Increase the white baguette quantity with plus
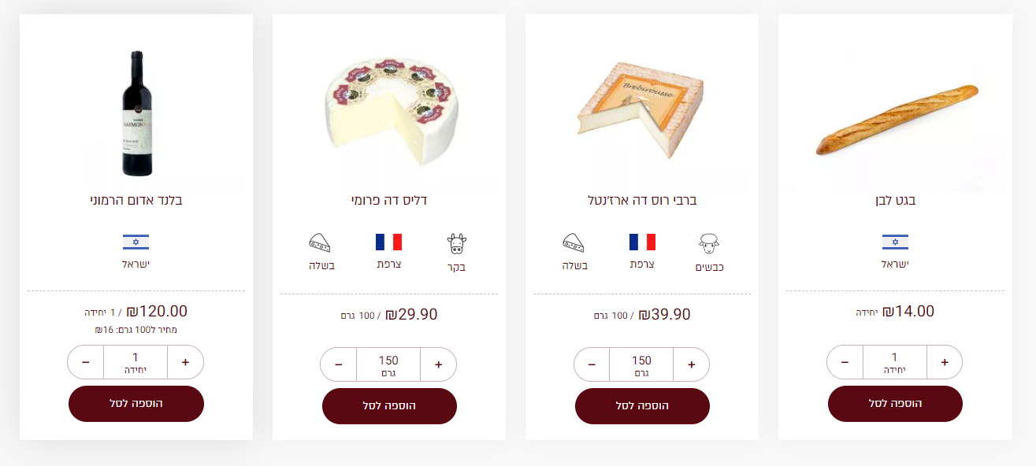 click(x=945, y=363)
